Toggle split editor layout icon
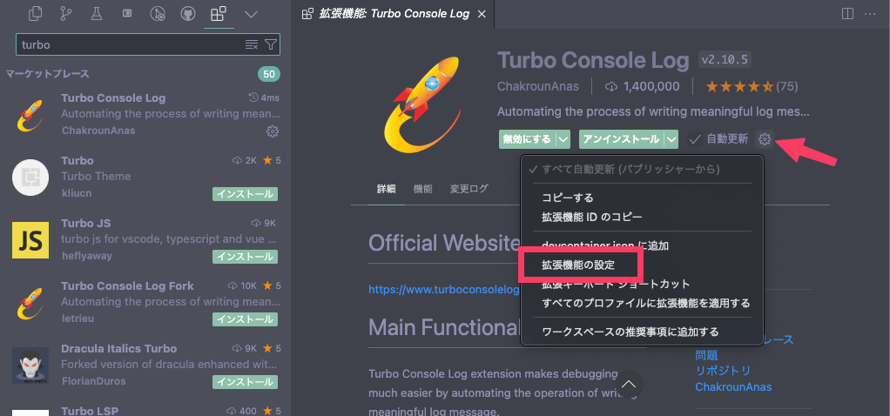The width and height of the screenshot is (890, 416). [847, 14]
